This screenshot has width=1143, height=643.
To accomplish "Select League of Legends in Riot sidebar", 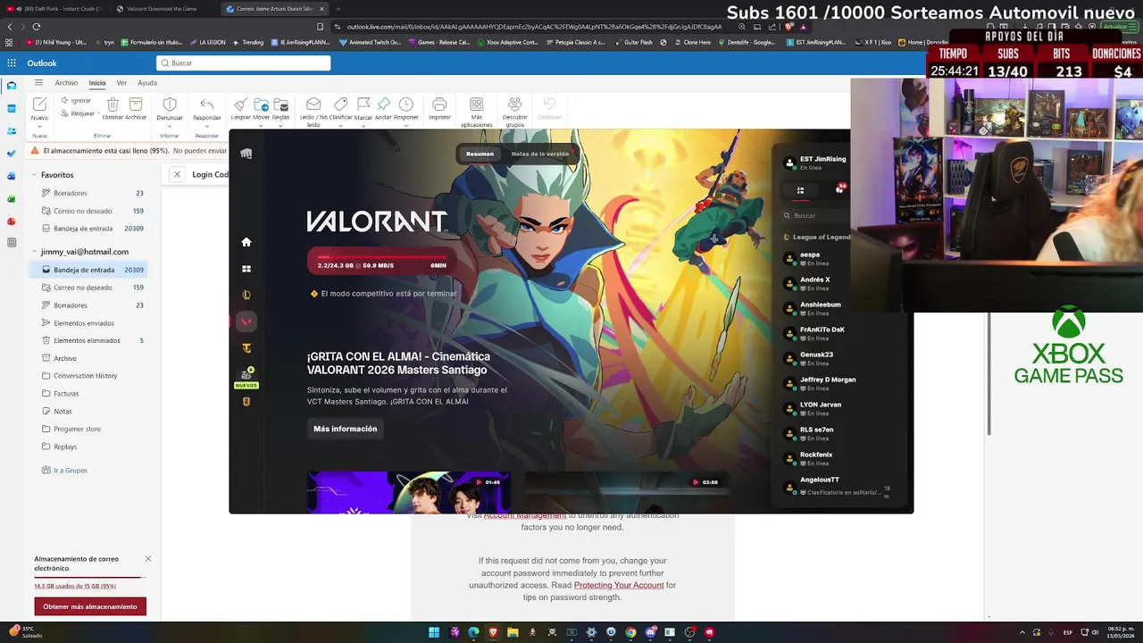I will click(246, 295).
